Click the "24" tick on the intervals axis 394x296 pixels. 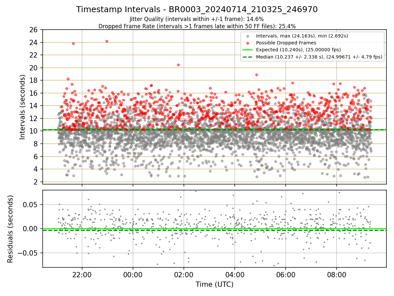(x=33, y=43)
